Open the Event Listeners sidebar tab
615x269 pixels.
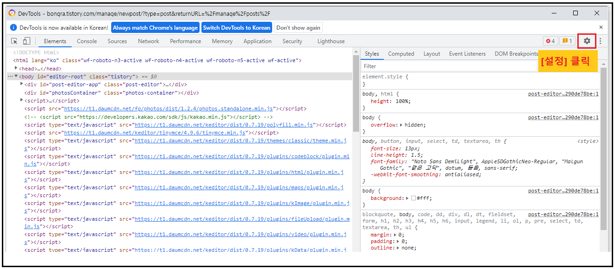tap(467, 54)
